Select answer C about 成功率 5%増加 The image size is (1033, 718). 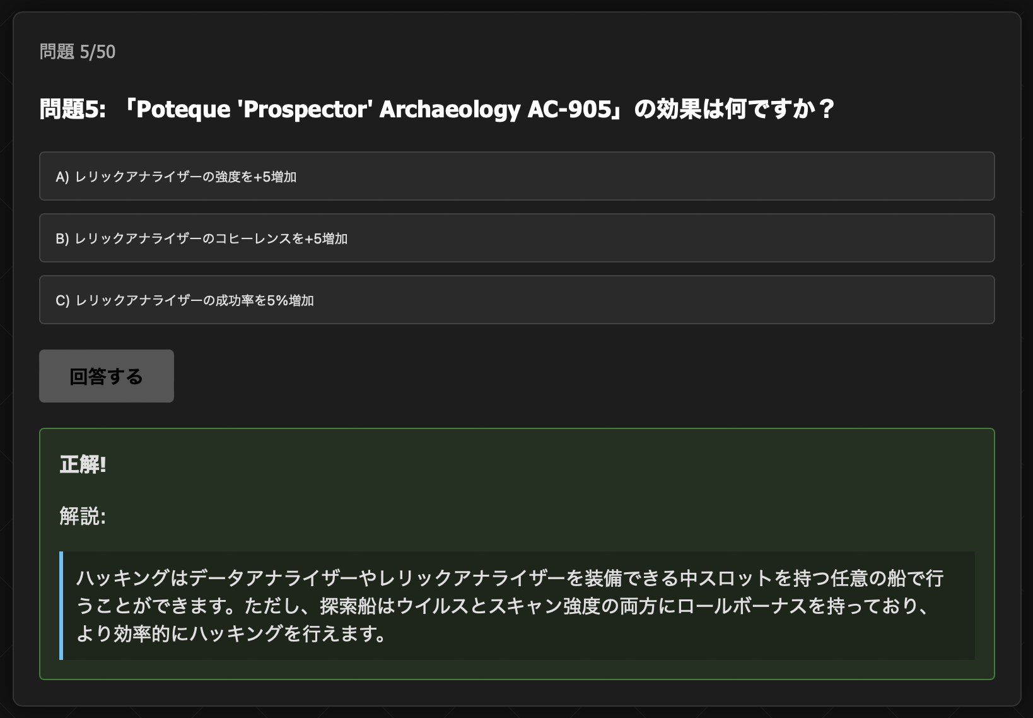(x=516, y=300)
